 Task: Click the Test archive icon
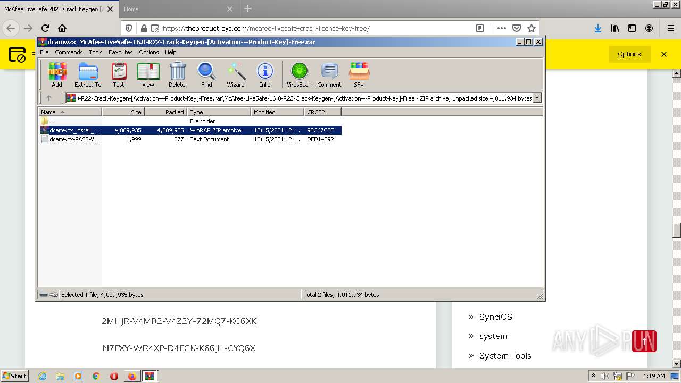[x=119, y=74]
